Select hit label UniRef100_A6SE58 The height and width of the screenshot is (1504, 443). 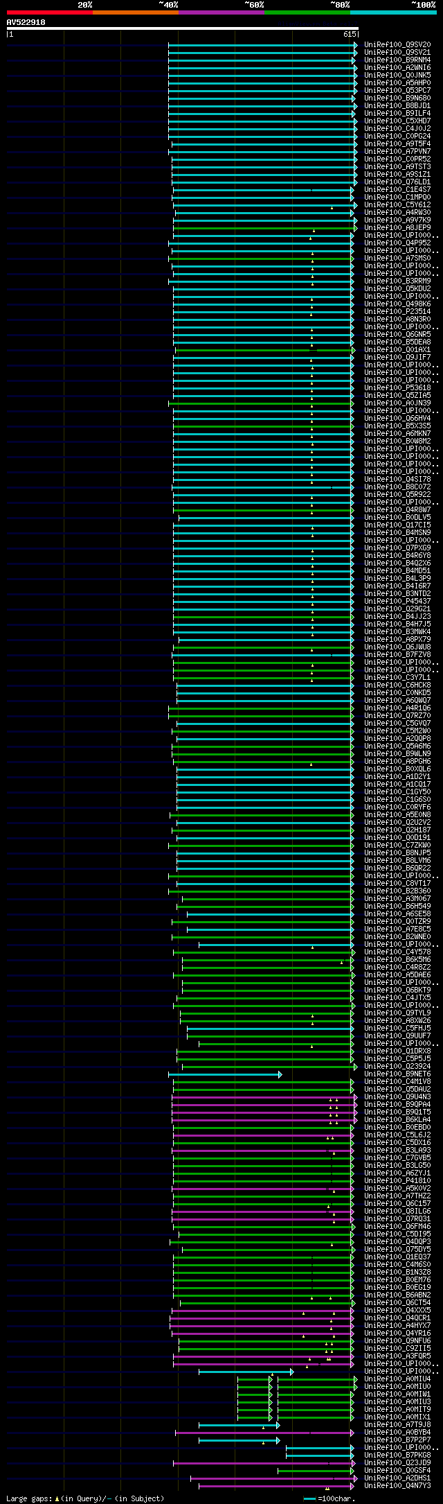[x=397, y=914]
